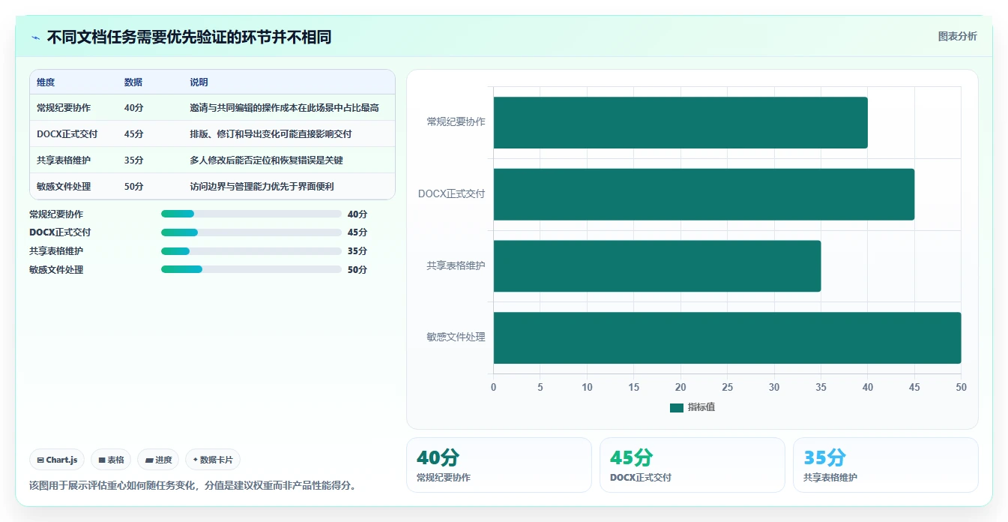Select the 进度 tag chip
The image size is (1008, 522).
point(158,460)
